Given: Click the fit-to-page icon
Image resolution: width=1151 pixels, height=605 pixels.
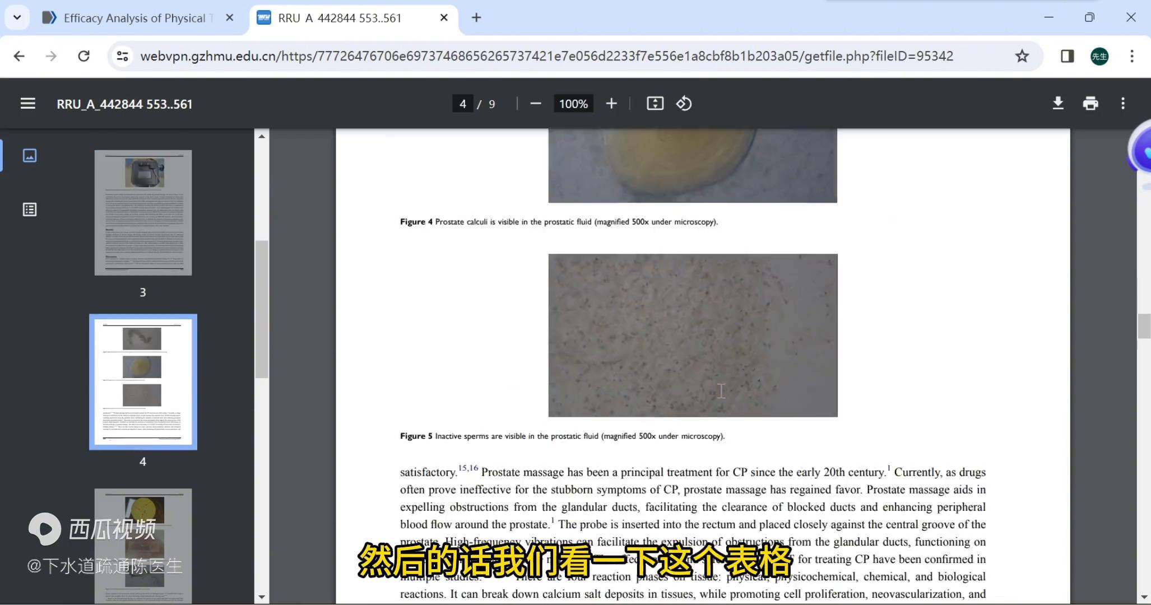Looking at the screenshot, I should 654,103.
